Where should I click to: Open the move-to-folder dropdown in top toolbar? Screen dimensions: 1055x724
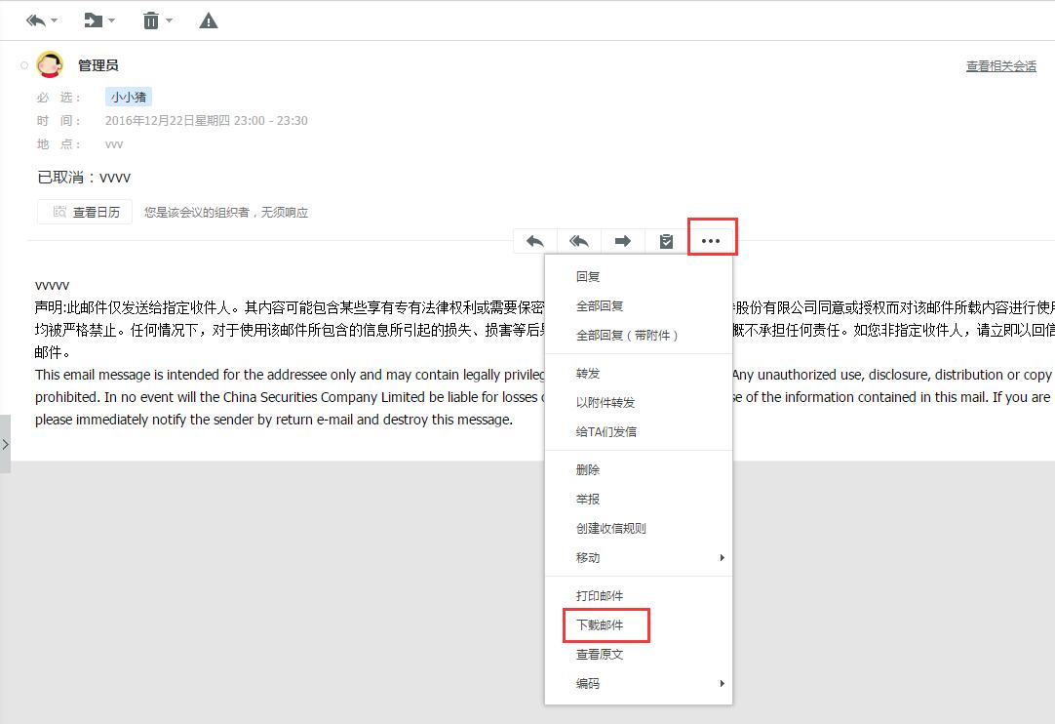98,20
